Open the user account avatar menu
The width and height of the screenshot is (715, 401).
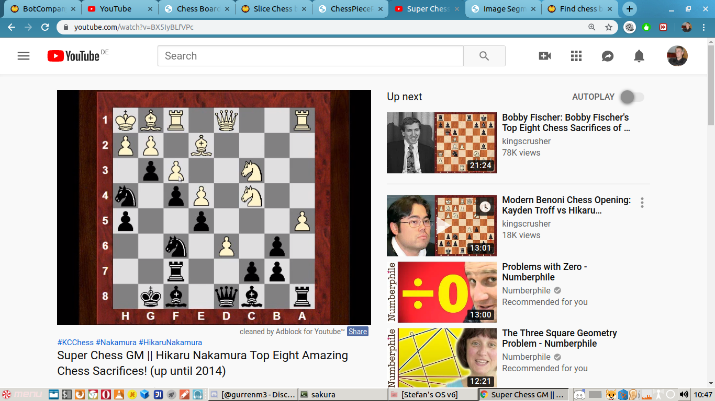tap(677, 56)
